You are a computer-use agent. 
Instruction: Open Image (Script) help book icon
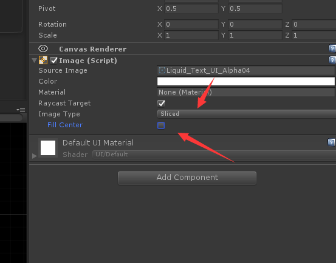(332, 60)
